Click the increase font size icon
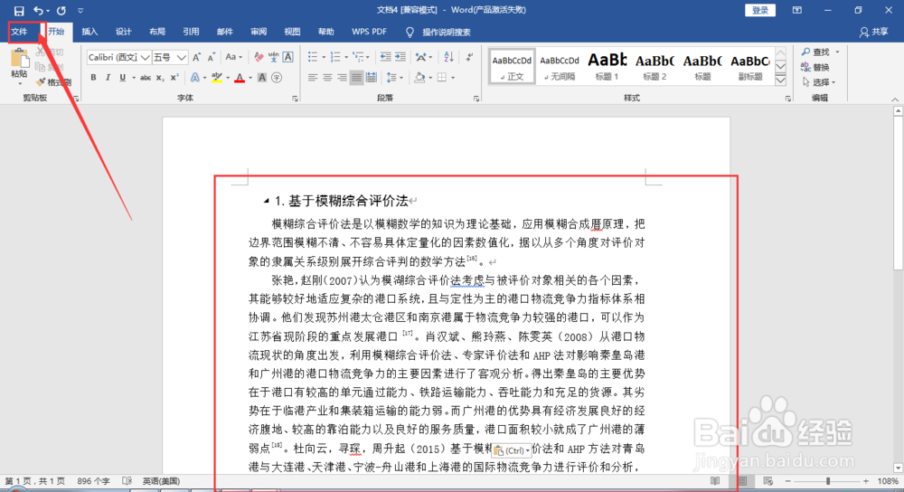This screenshot has height=492, width=904. [x=196, y=57]
